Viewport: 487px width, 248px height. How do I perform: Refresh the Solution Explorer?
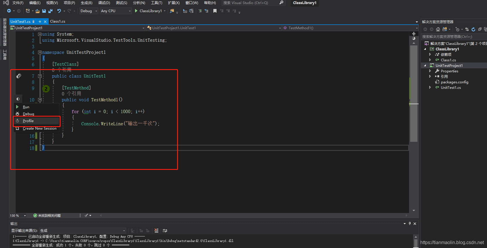click(473, 29)
